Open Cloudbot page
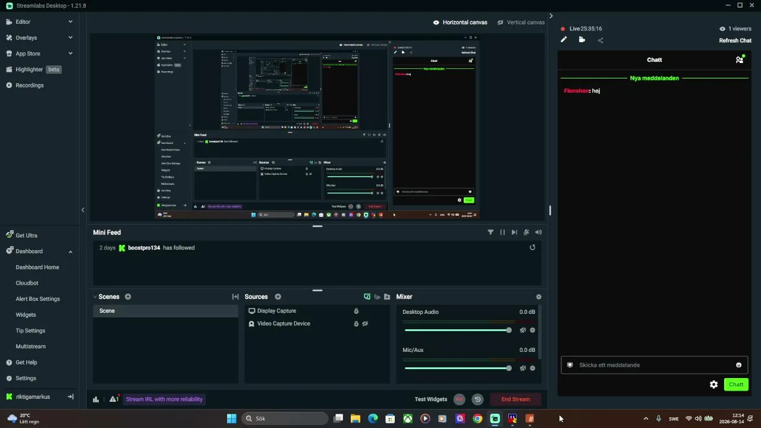Viewport: 761px width, 428px height. [x=27, y=283]
